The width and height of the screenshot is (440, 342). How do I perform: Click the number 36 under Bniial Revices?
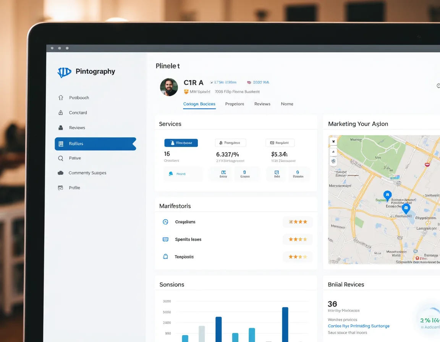pos(332,304)
